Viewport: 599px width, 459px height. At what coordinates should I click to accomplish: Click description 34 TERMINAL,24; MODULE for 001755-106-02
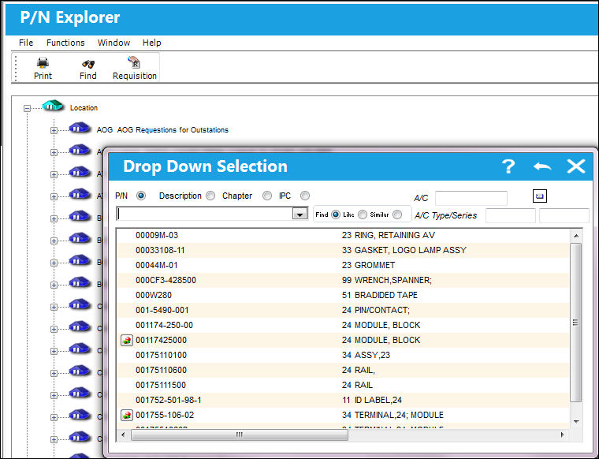[393, 415]
